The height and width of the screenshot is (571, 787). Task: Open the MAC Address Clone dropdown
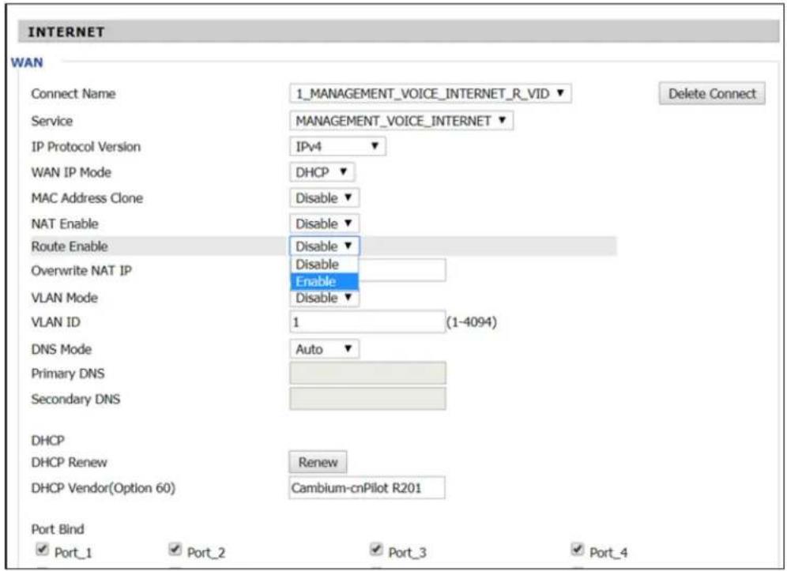[x=324, y=198]
